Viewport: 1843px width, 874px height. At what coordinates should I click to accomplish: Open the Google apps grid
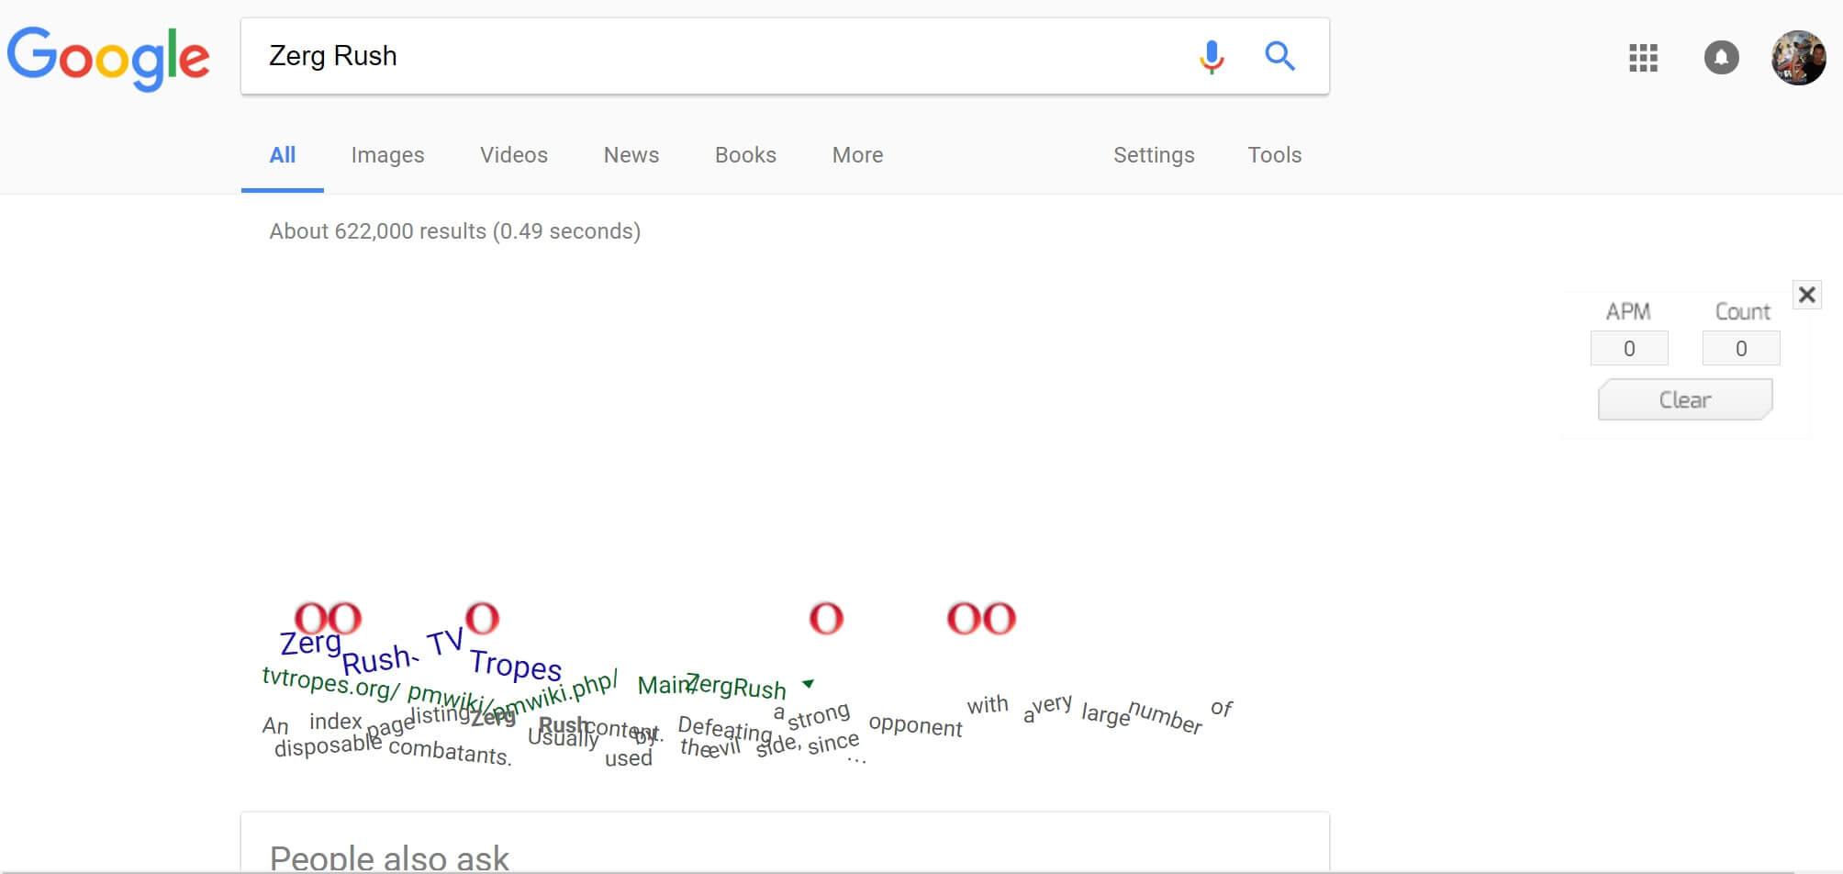(x=1643, y=58)
